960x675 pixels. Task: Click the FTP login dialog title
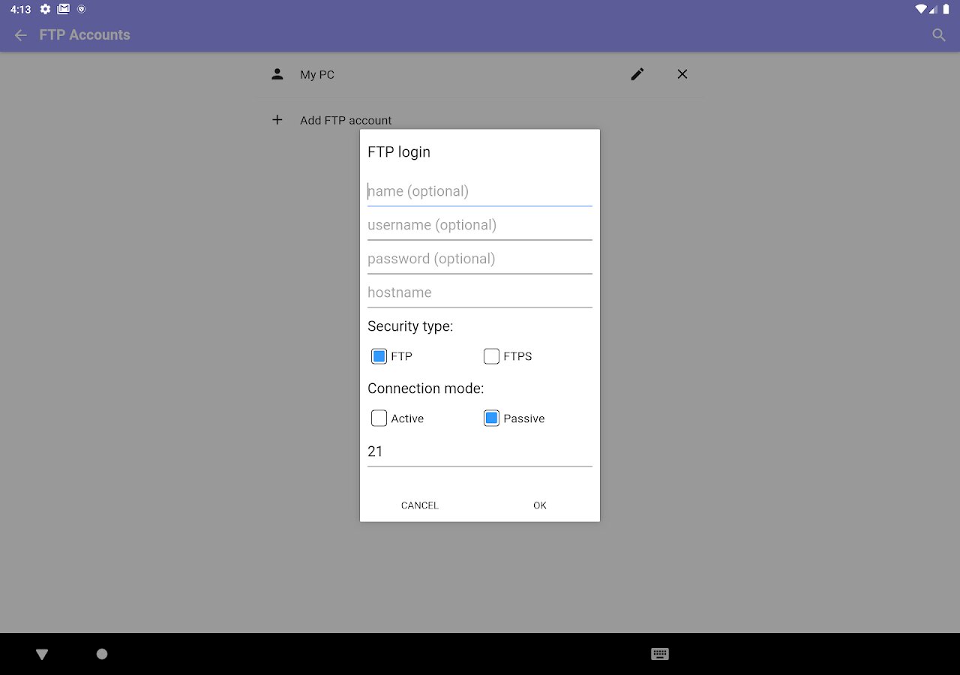(399, 152)
